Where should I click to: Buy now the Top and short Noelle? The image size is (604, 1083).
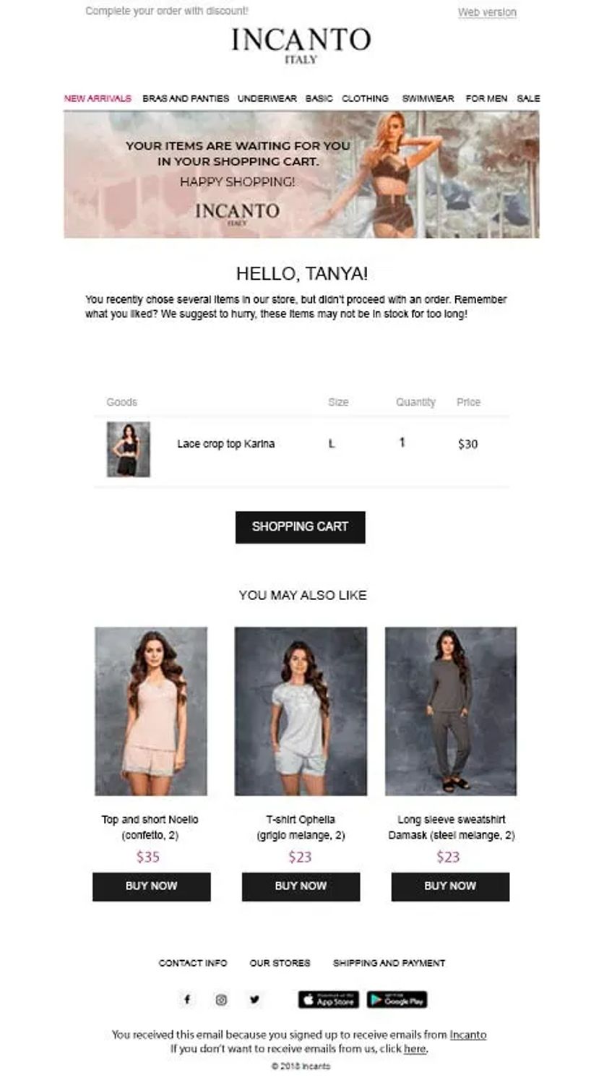[151, 886]
